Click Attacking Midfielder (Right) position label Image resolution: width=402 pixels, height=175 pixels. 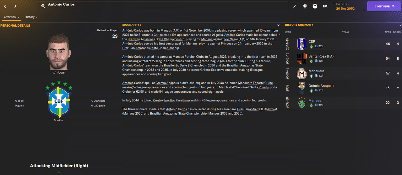(x=59, y=166)
